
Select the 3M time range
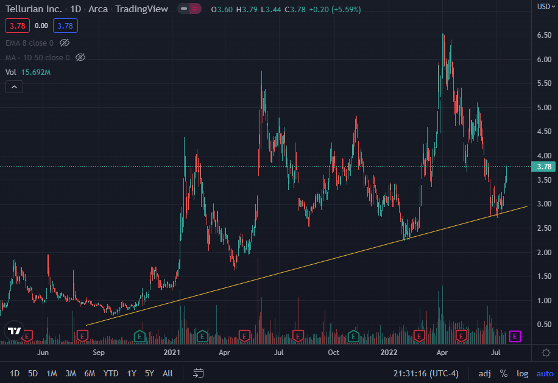click(x=71, y=373)
